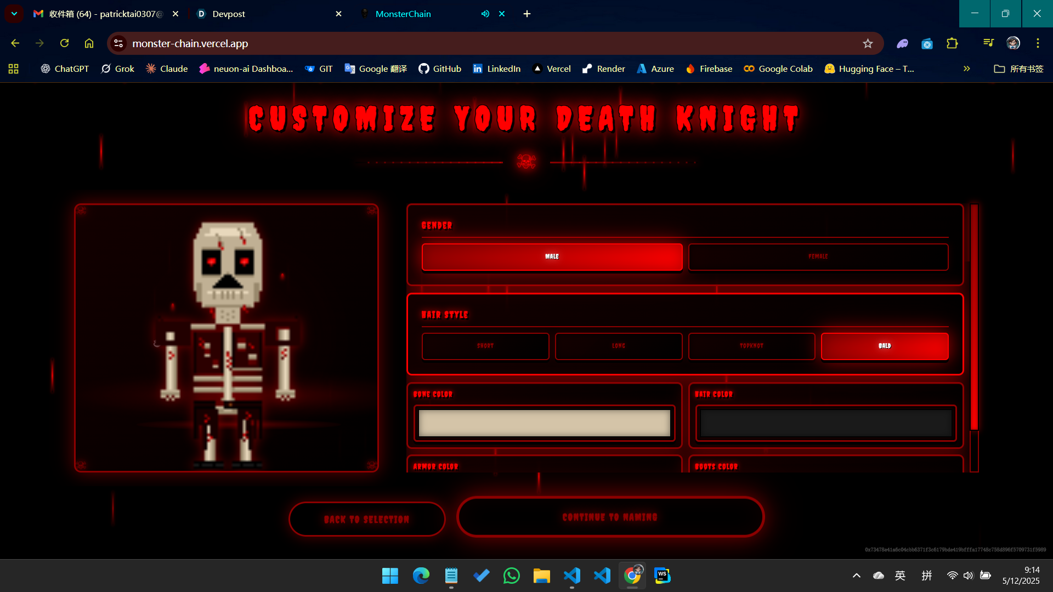Click Back to Selection button

point(366,519)
